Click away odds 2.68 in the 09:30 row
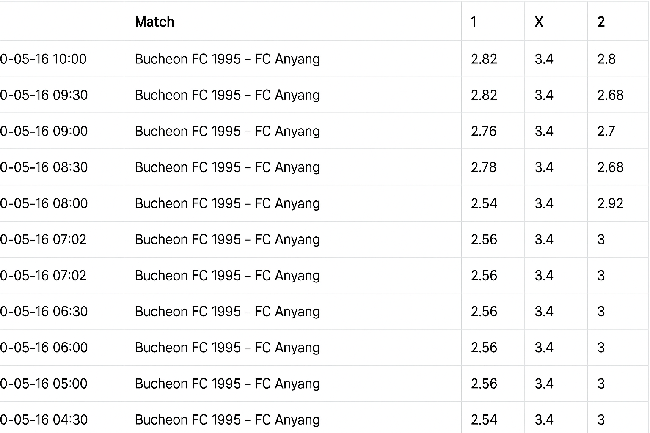 point(610,95)
